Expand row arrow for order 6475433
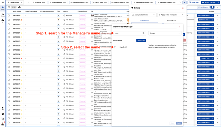This screenshot has width=221, height=127. (x=218, y=15)
